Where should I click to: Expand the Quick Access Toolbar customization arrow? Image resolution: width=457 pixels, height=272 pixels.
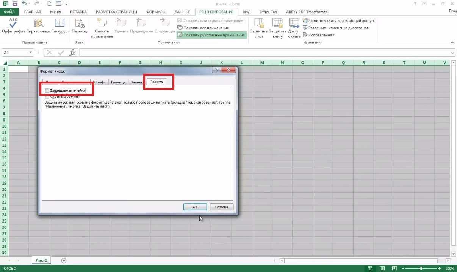coord(66,3)
